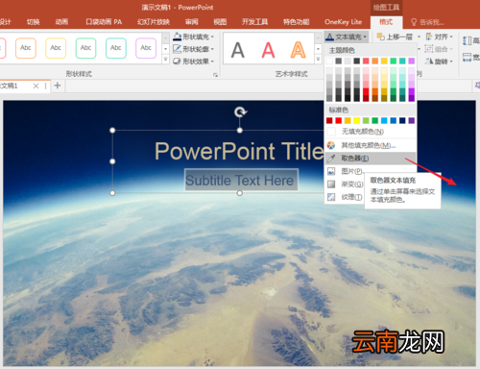Select the 取色器 eyedropper option

(371, 159)
